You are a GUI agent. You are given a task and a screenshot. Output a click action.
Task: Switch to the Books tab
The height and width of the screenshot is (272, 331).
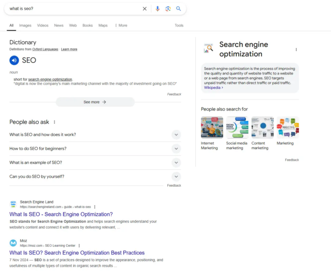pyautogui.click(x=87, y=26)
